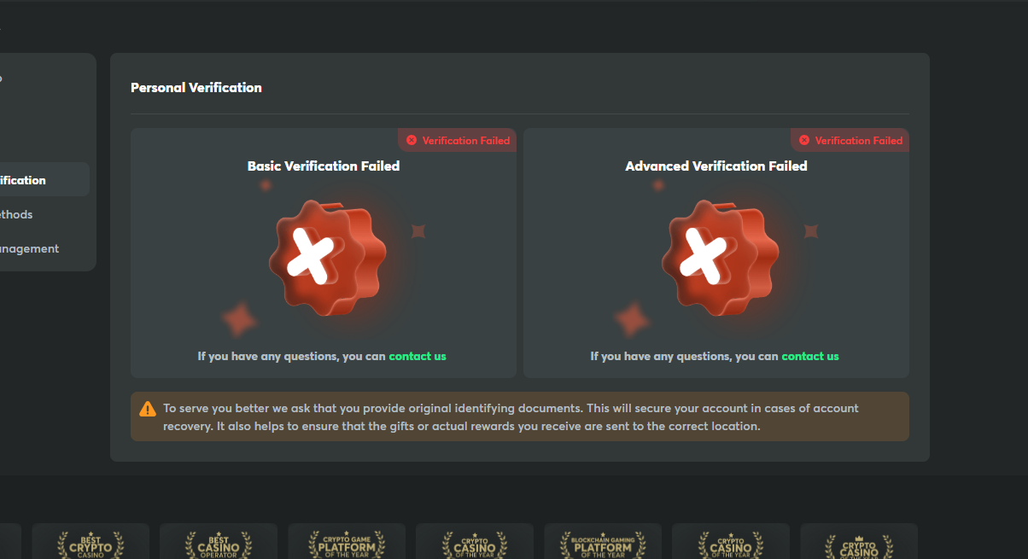The height and width of the screenshot is (559, 1028).
Task: Click the orange warning triangle icon
Action: (x=148, y=409)
